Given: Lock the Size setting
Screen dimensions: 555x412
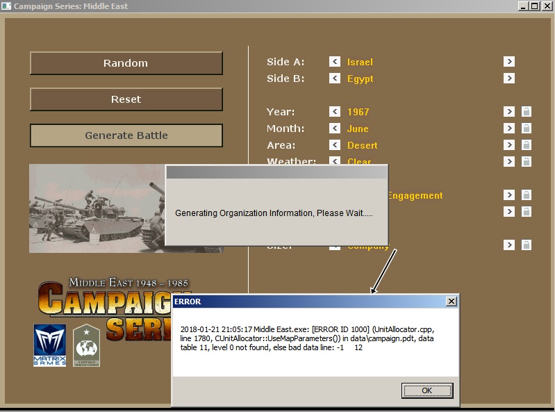Looking at the screenshot, I should click(x=527, y=245).
